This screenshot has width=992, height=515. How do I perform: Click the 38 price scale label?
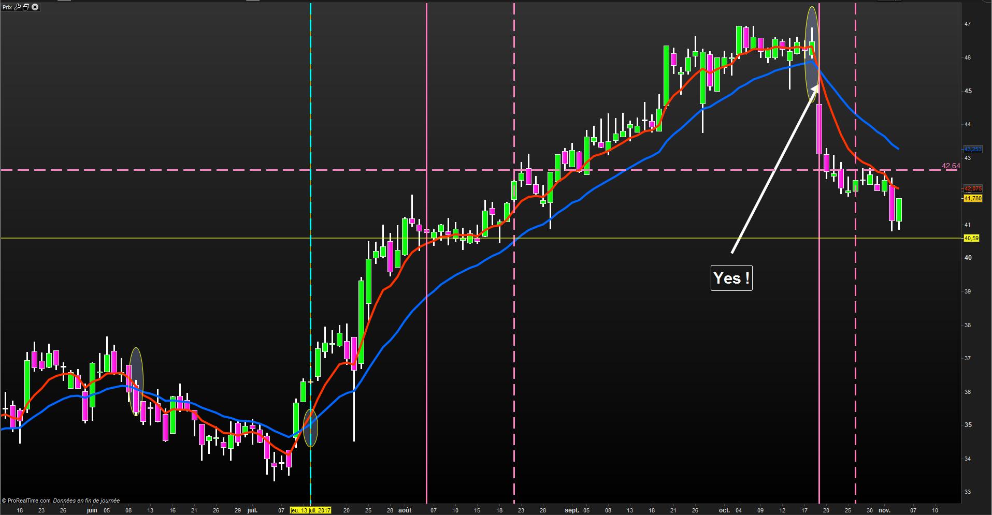(x=967, y=325)
